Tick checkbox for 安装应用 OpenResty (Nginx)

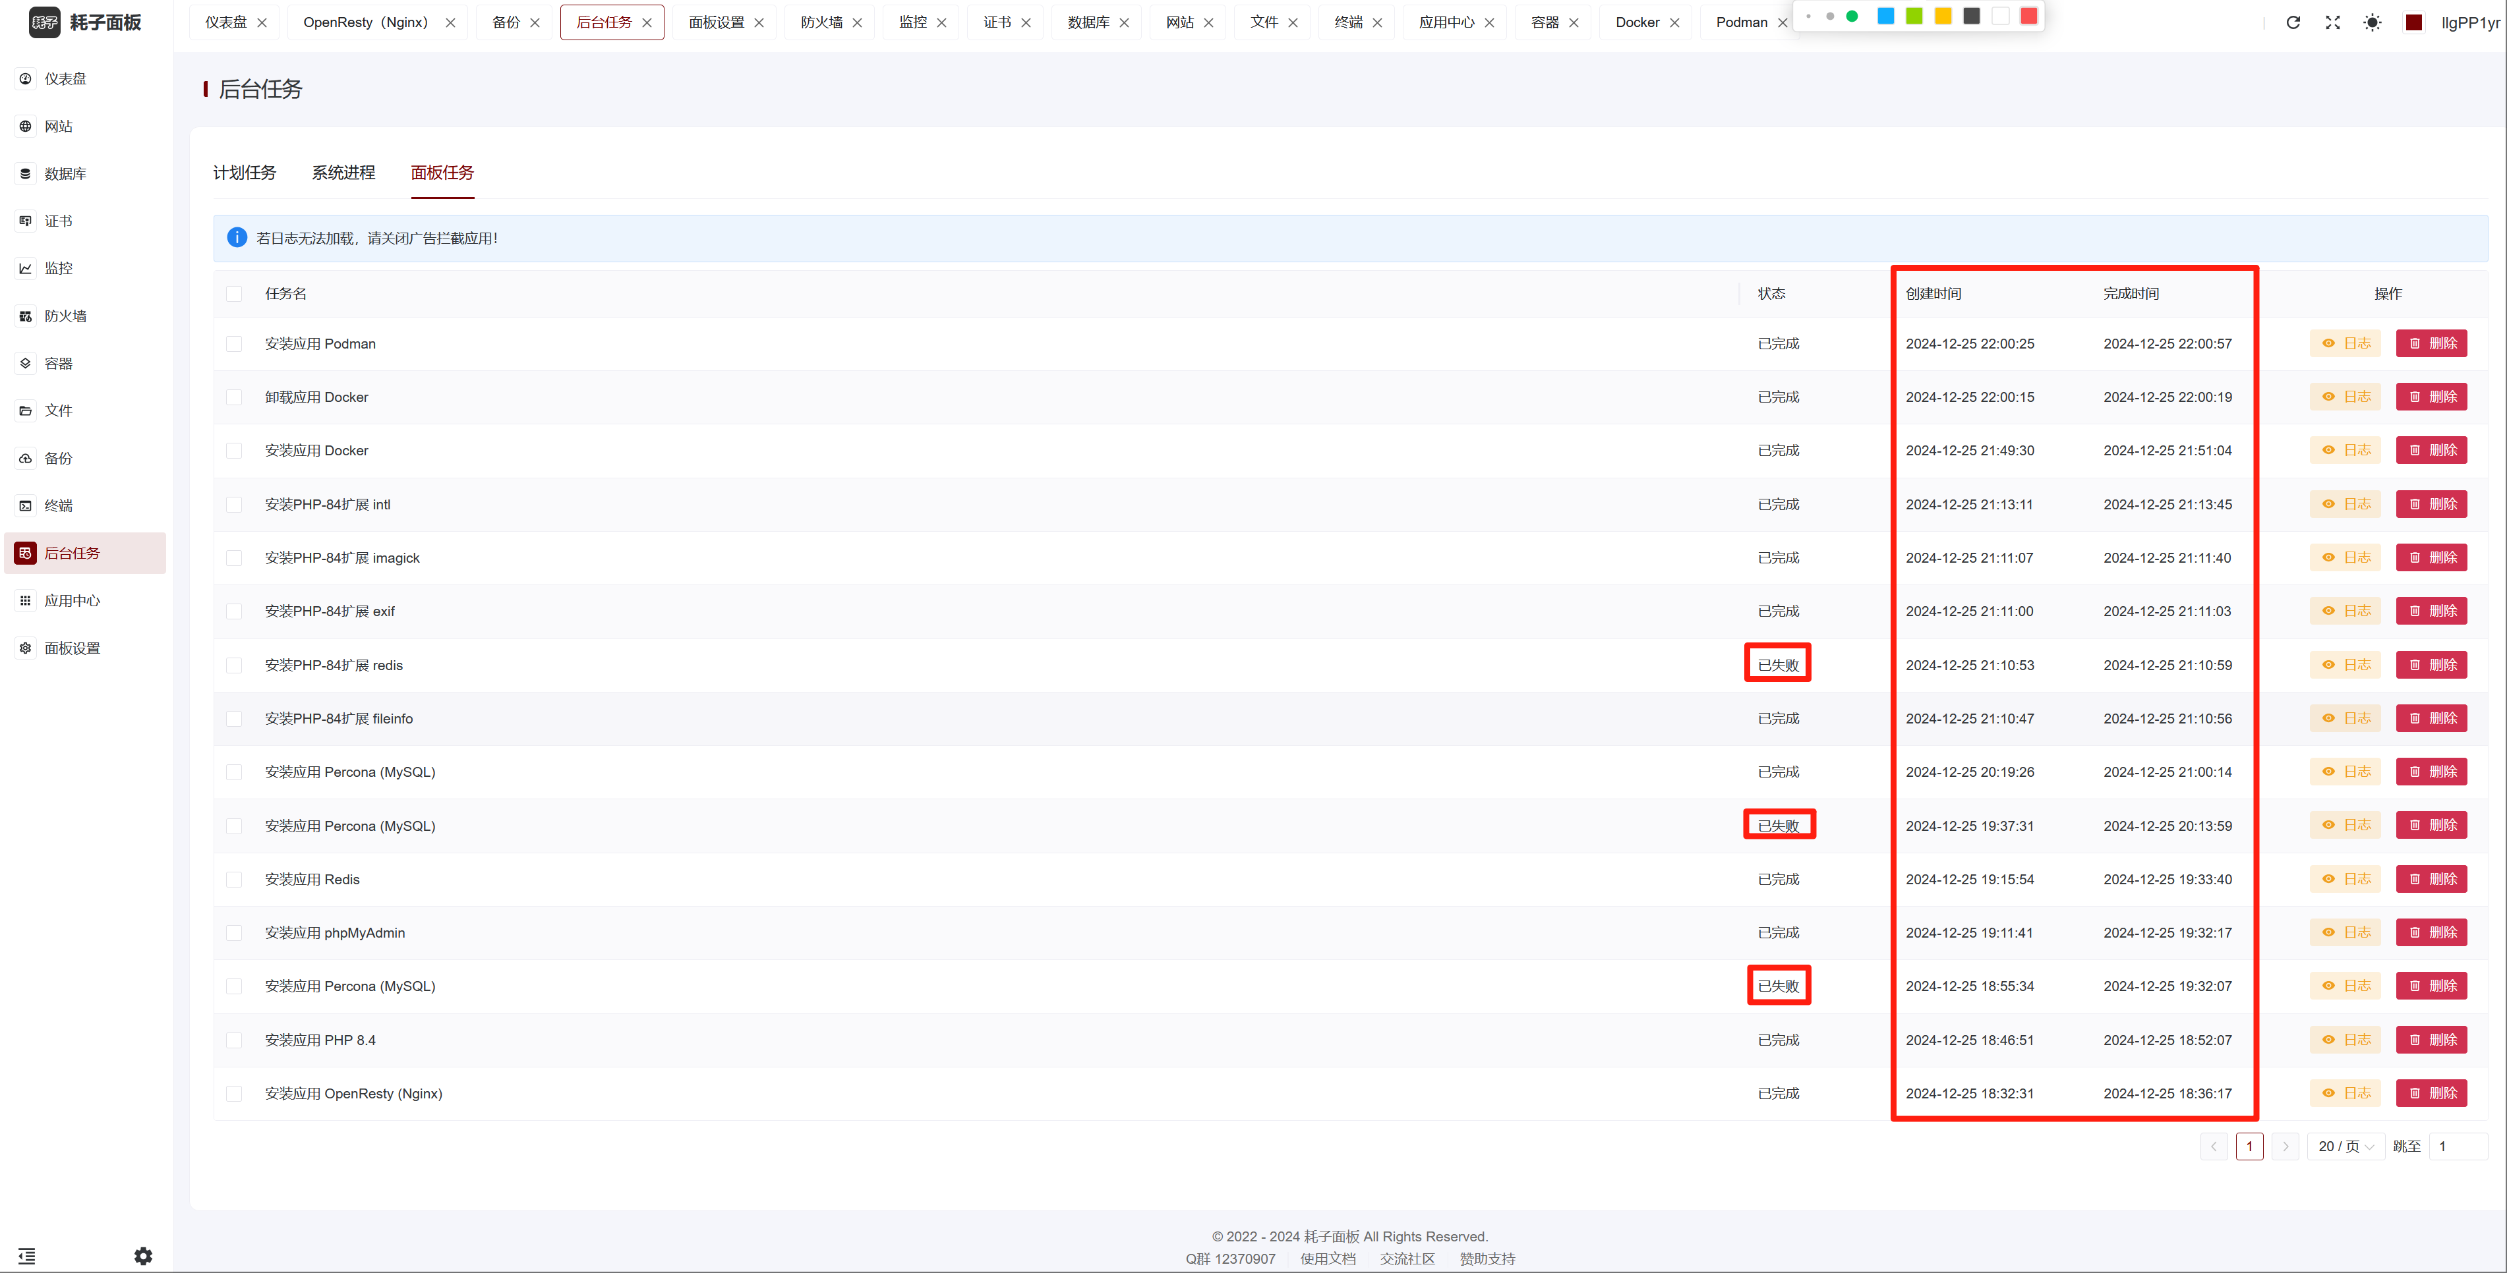point(235,1094)
